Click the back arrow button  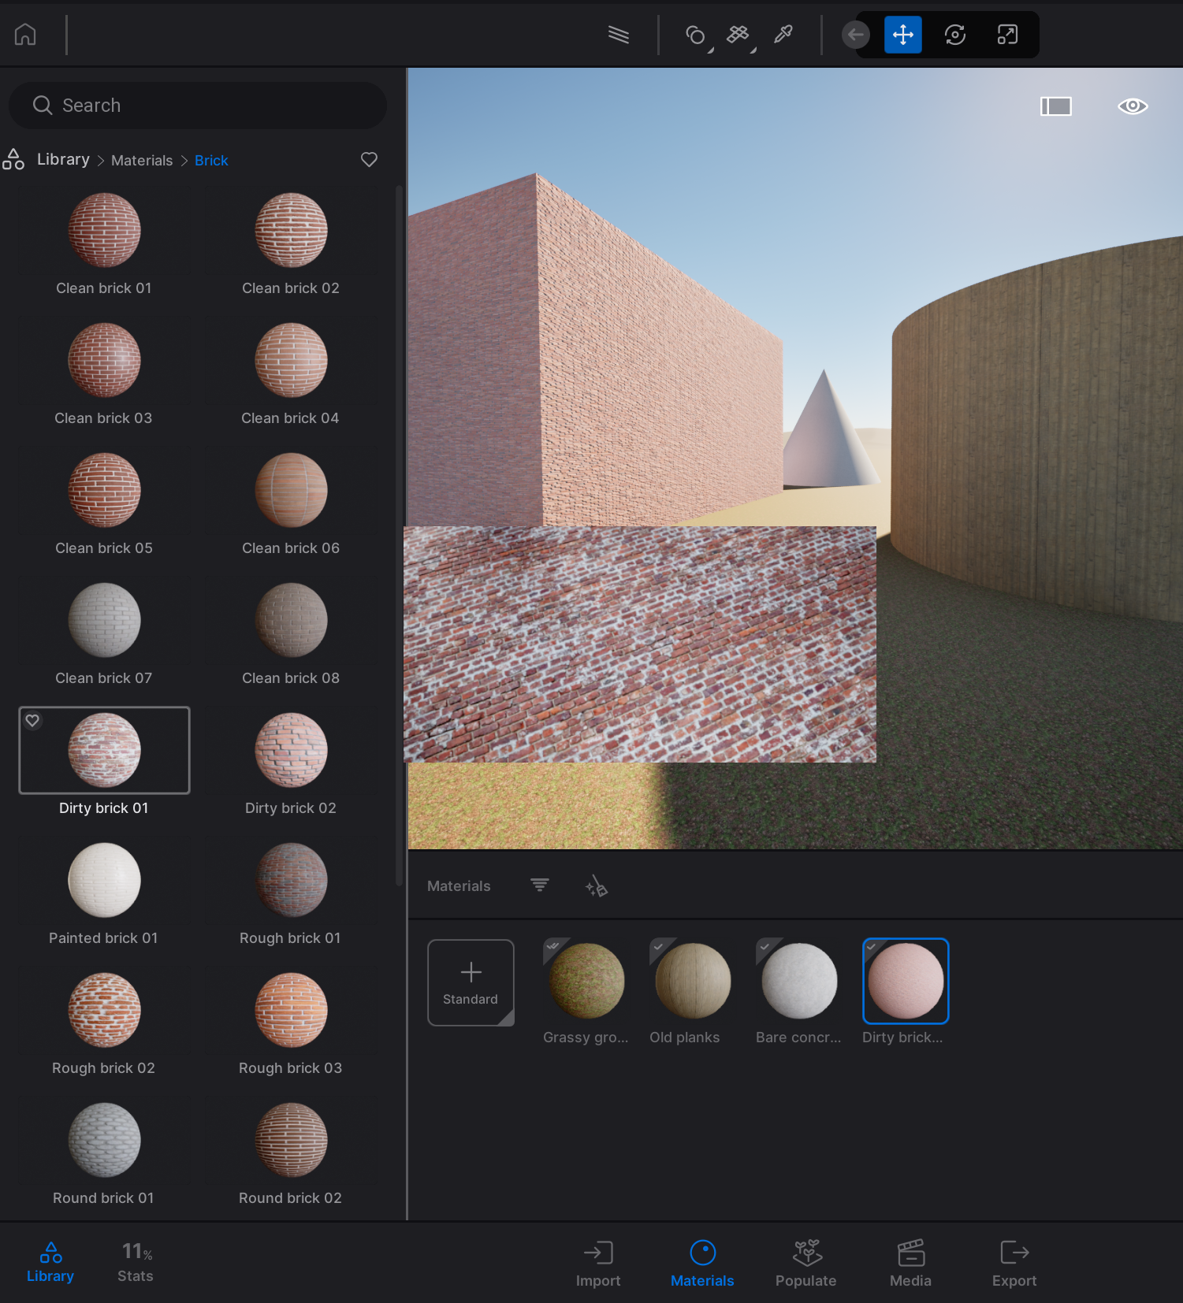pyautogui.click(x=855, y=35)
